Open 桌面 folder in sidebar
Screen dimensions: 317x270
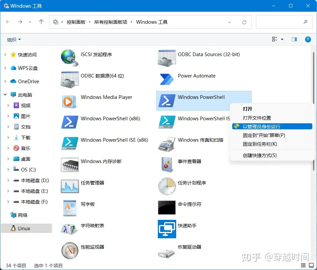[26, 159]
